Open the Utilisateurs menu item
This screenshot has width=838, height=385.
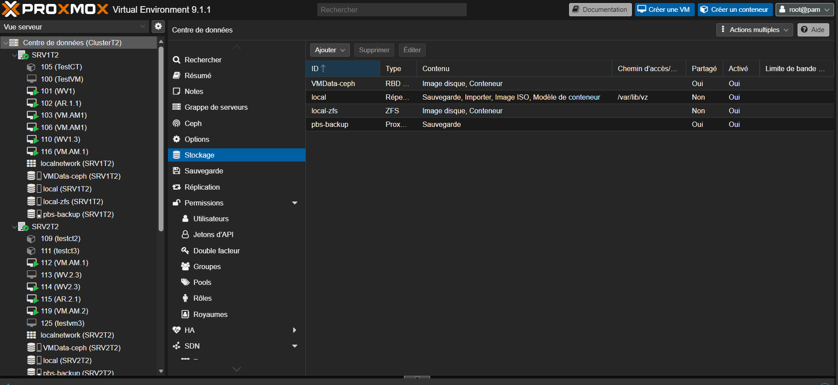(236, 219)
